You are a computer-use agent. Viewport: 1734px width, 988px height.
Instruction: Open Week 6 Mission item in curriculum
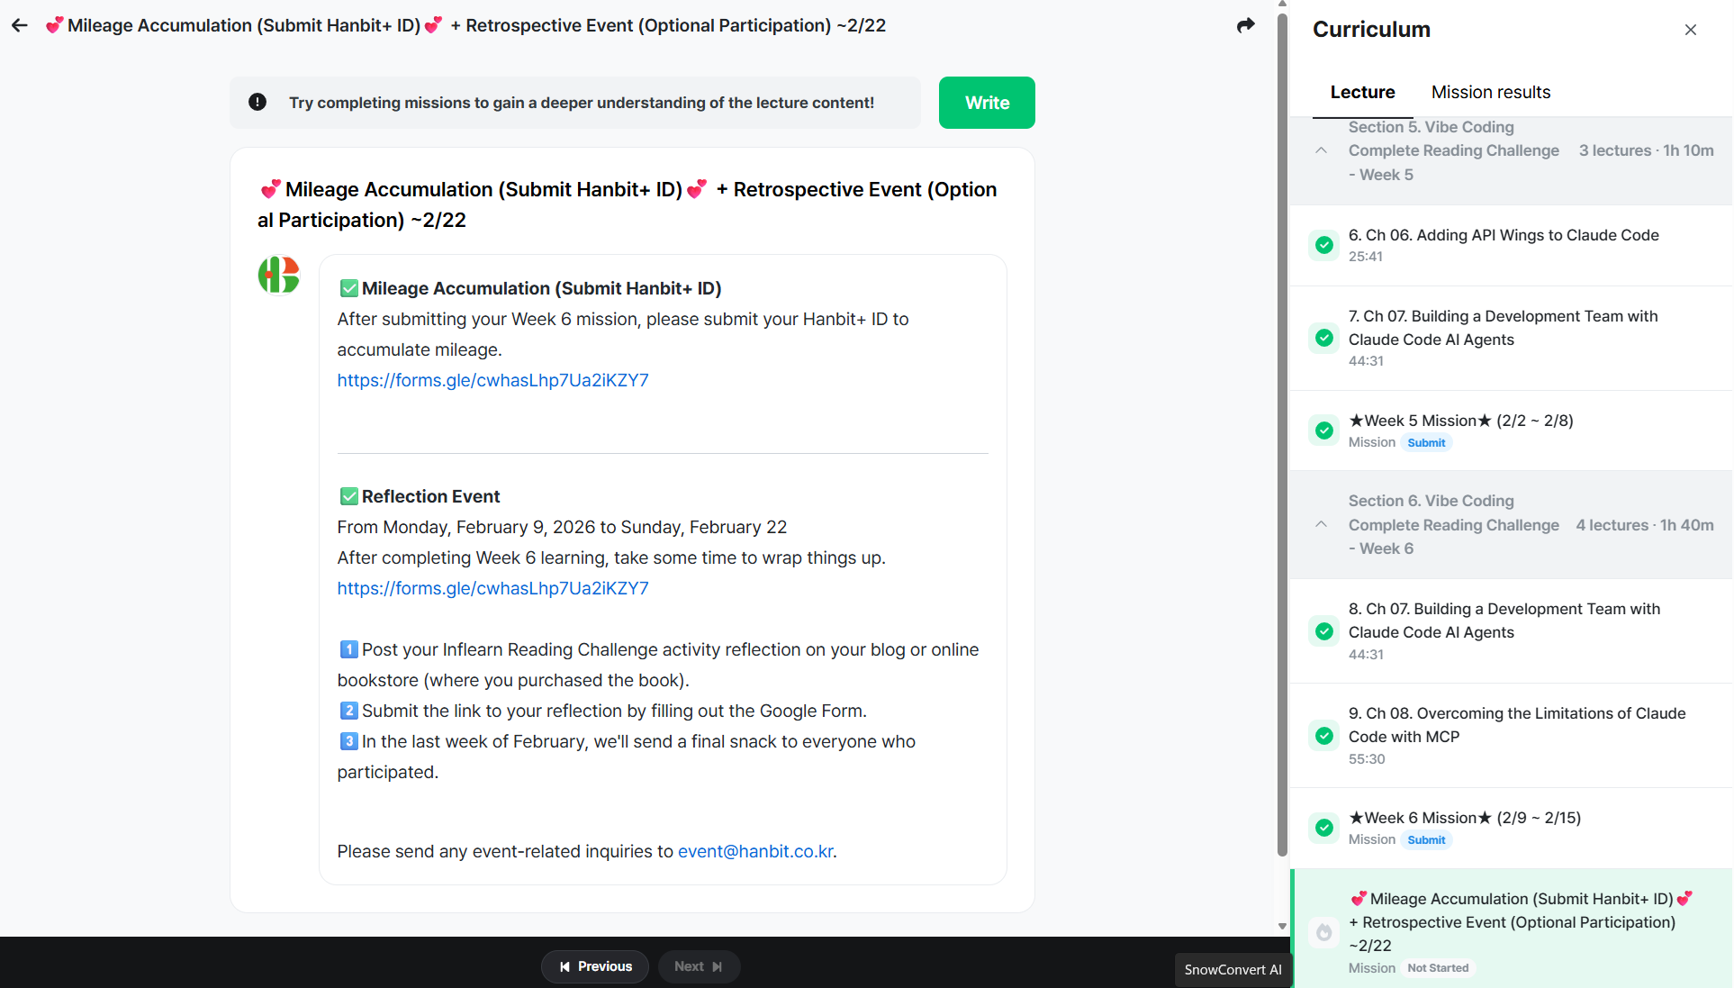click(x=1464, y=818)
